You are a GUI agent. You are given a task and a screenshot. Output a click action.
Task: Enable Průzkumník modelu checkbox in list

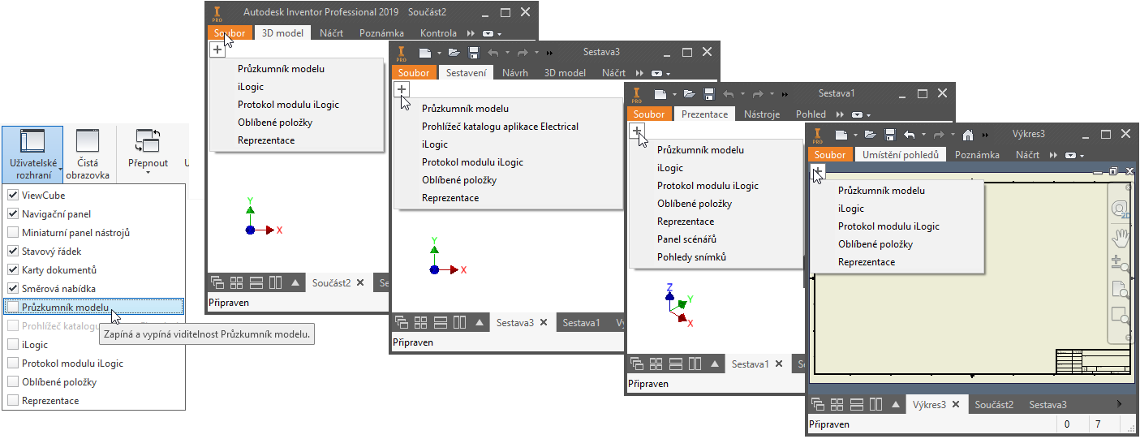(13, 308)
